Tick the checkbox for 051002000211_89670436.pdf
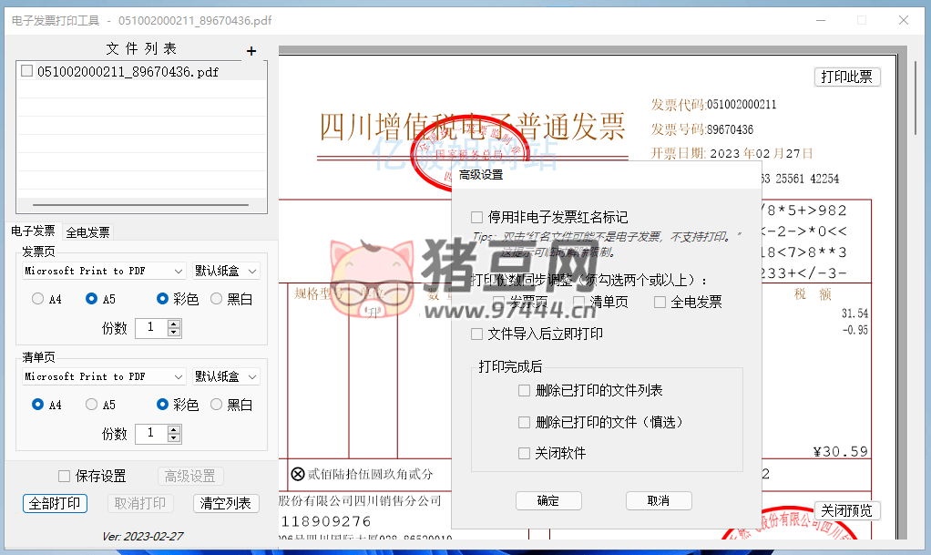 [27, 71]
